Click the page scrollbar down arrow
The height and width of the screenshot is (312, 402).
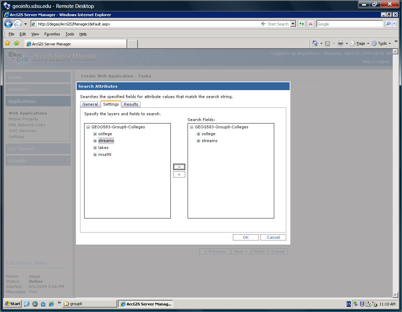(x=395, y=295)
